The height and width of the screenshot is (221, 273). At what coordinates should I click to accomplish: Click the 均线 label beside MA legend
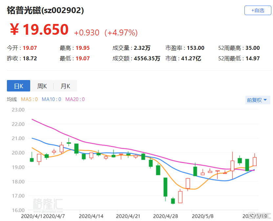12,99
